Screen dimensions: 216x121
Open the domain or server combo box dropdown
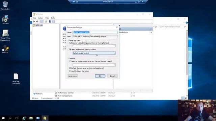click(x=114, y=65)
